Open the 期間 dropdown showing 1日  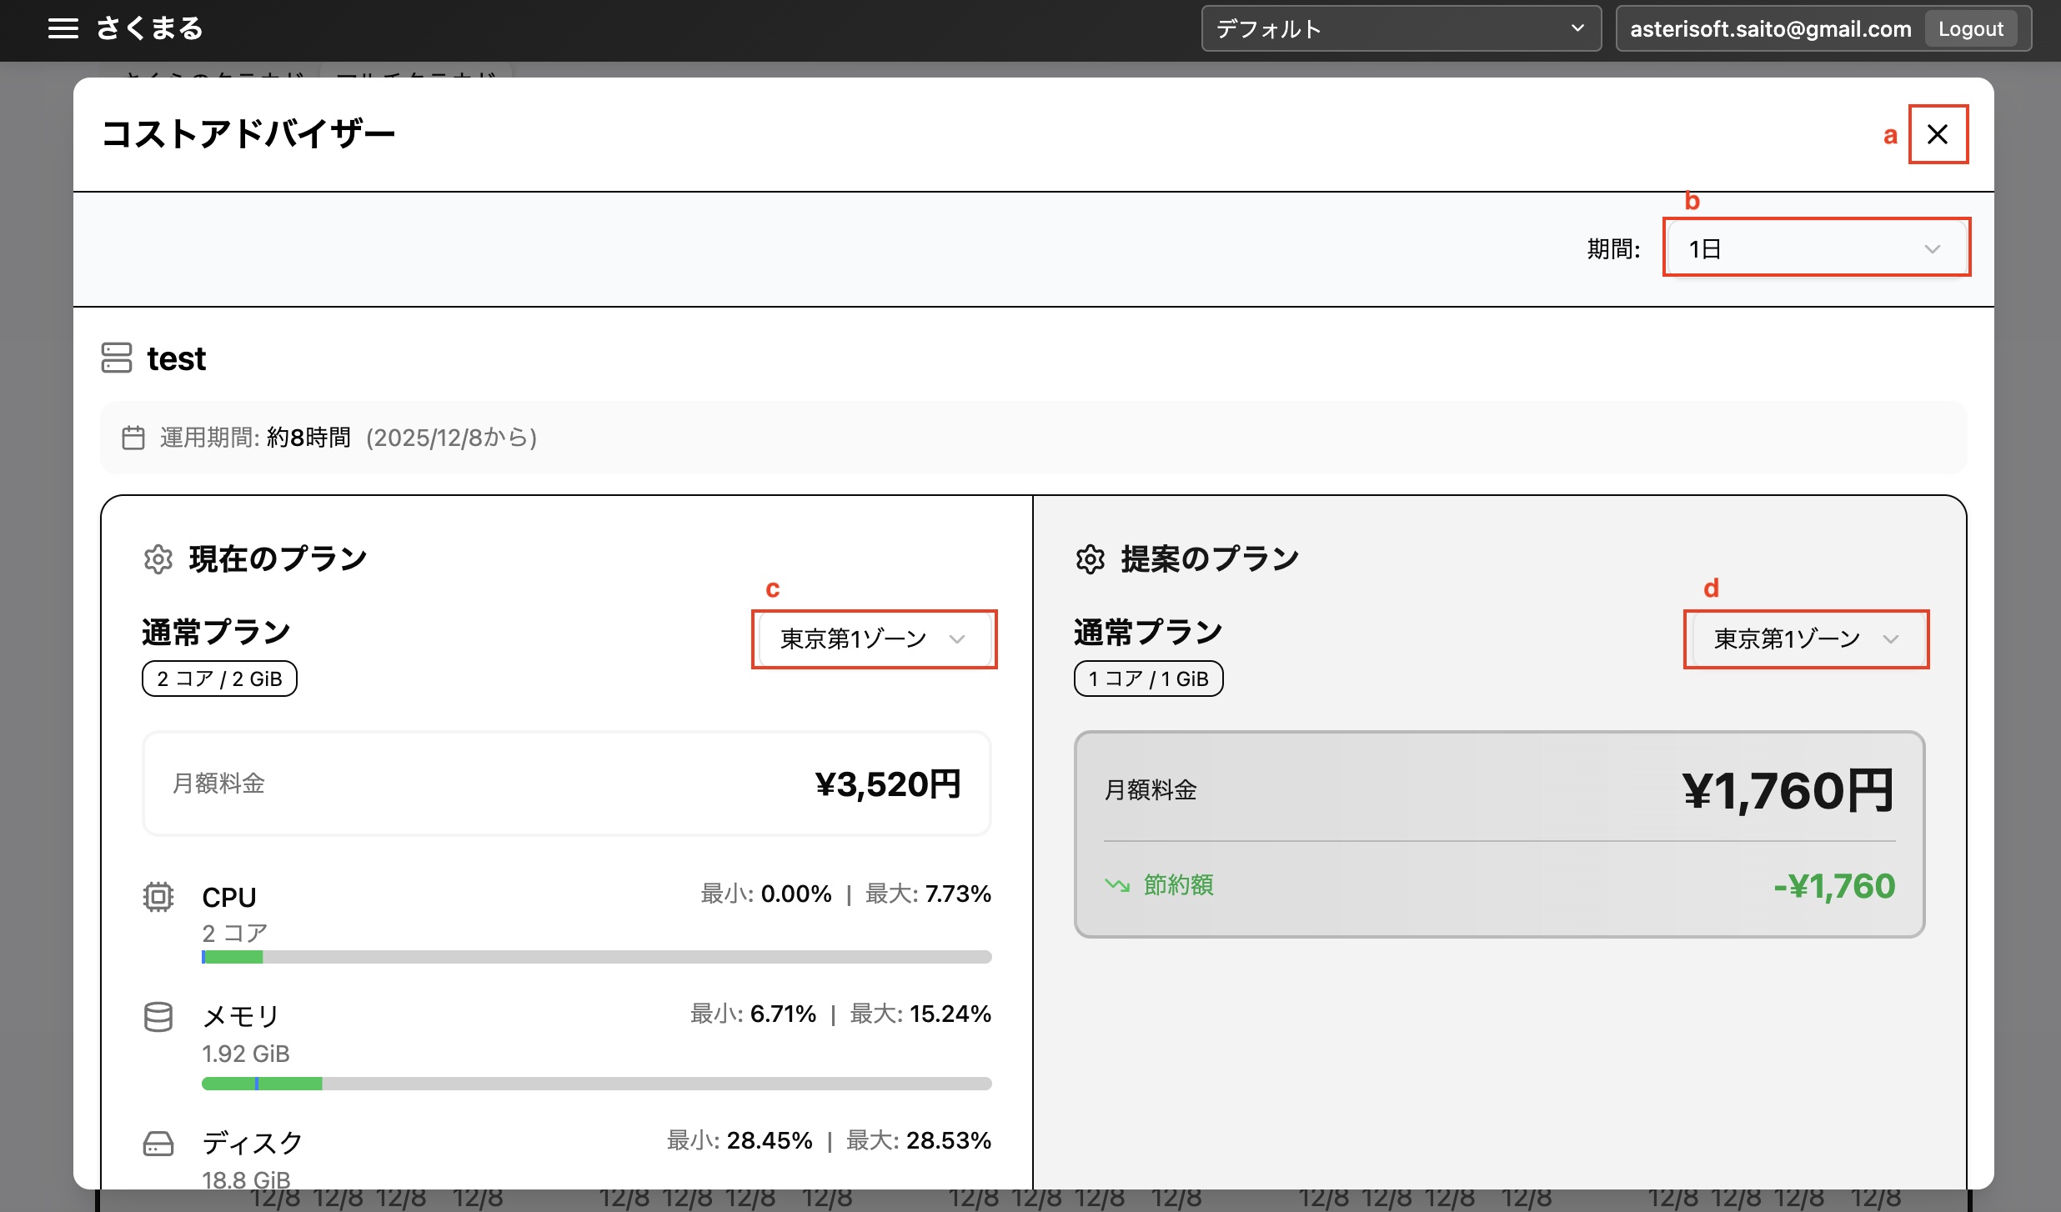tap(1816, 248)
